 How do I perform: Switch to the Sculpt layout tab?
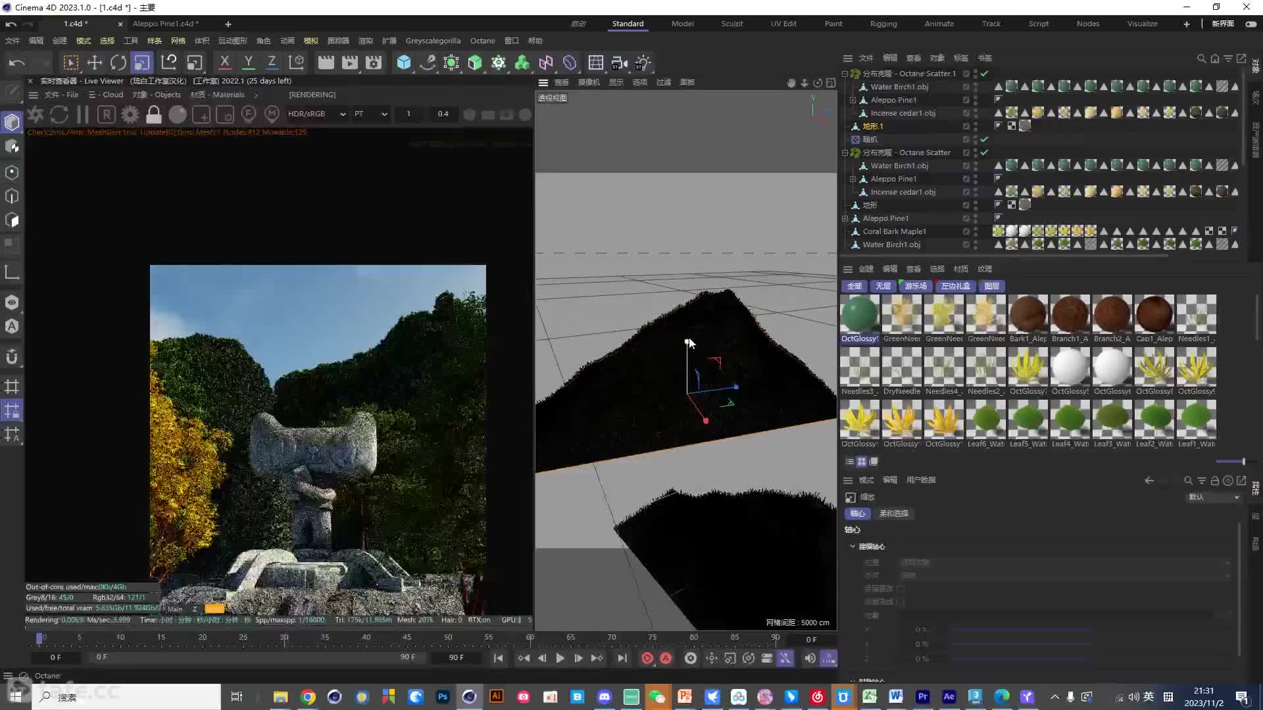tap(731, 24)
